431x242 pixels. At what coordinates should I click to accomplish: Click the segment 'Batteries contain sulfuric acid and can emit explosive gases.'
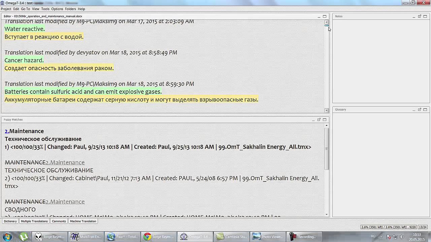click(83, 92)
